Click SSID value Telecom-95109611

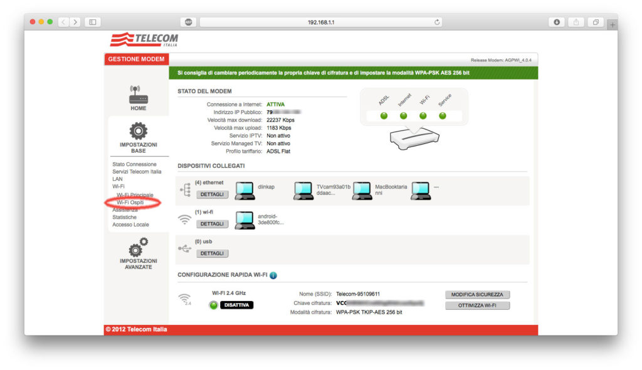tap(358, 294)
